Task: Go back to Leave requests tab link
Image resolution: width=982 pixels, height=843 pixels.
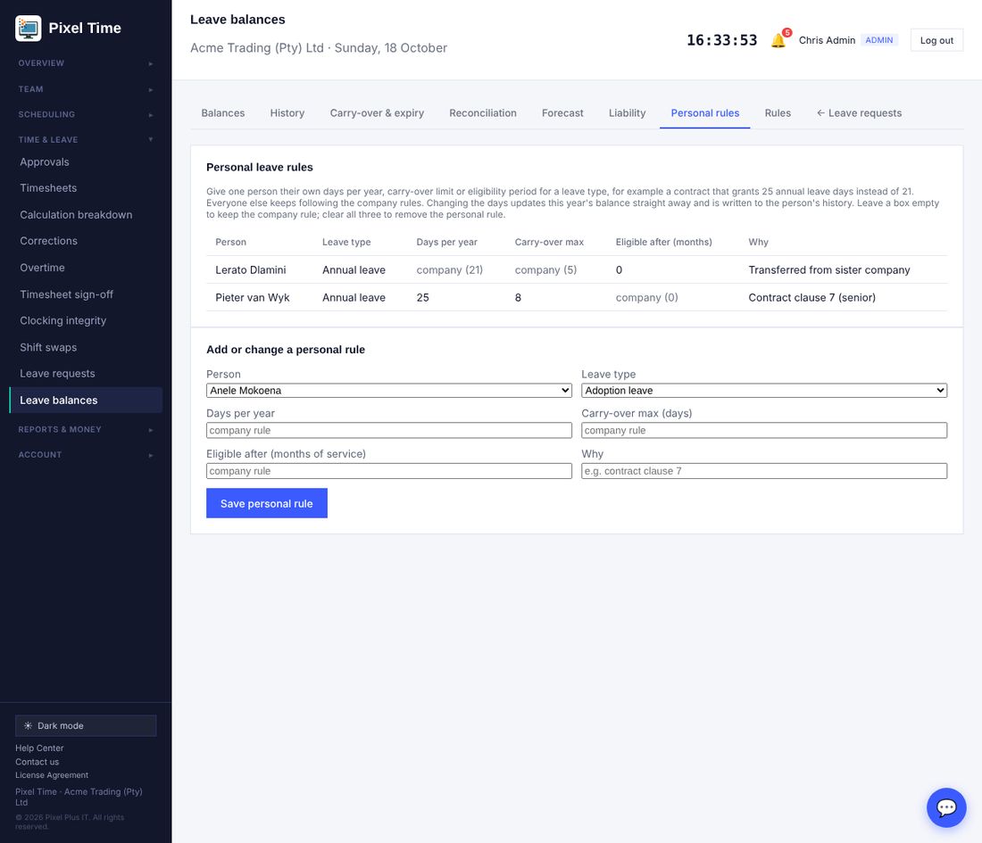Action: (x=859, y=113)
